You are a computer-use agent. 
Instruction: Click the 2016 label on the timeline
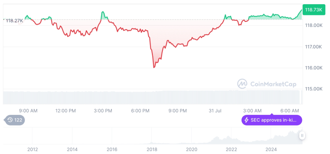[x=112, y=149]
